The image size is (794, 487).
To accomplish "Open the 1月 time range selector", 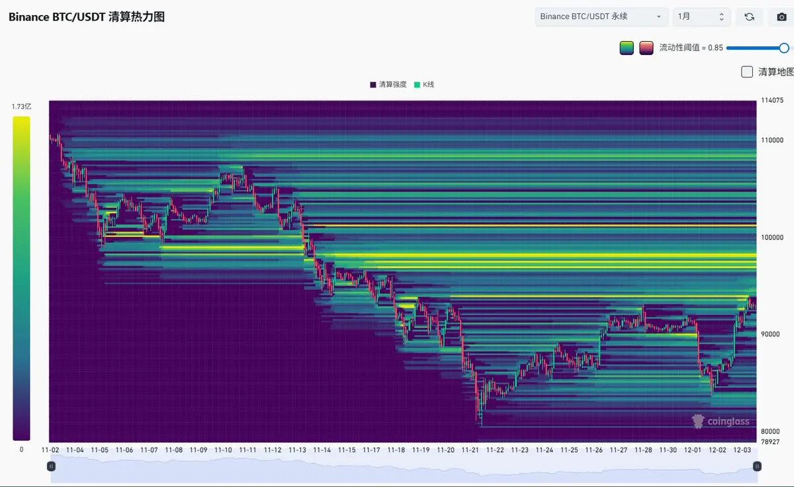I will (x=702, y=17).
